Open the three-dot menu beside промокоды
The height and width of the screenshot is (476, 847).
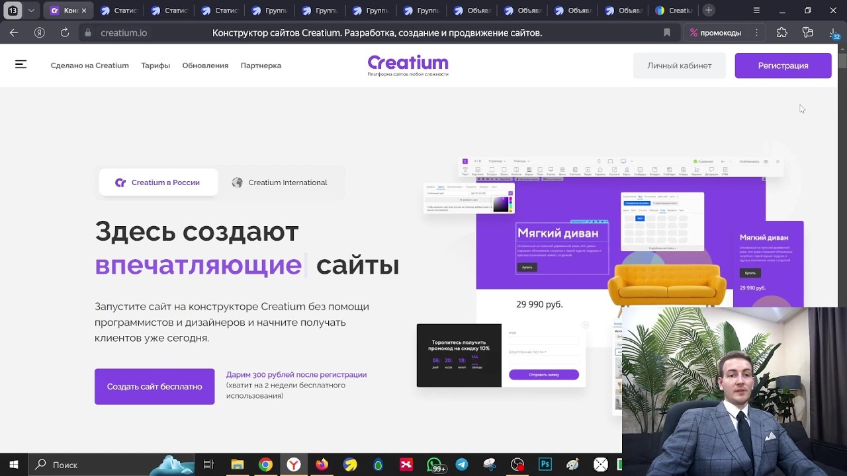click(756, 32)
